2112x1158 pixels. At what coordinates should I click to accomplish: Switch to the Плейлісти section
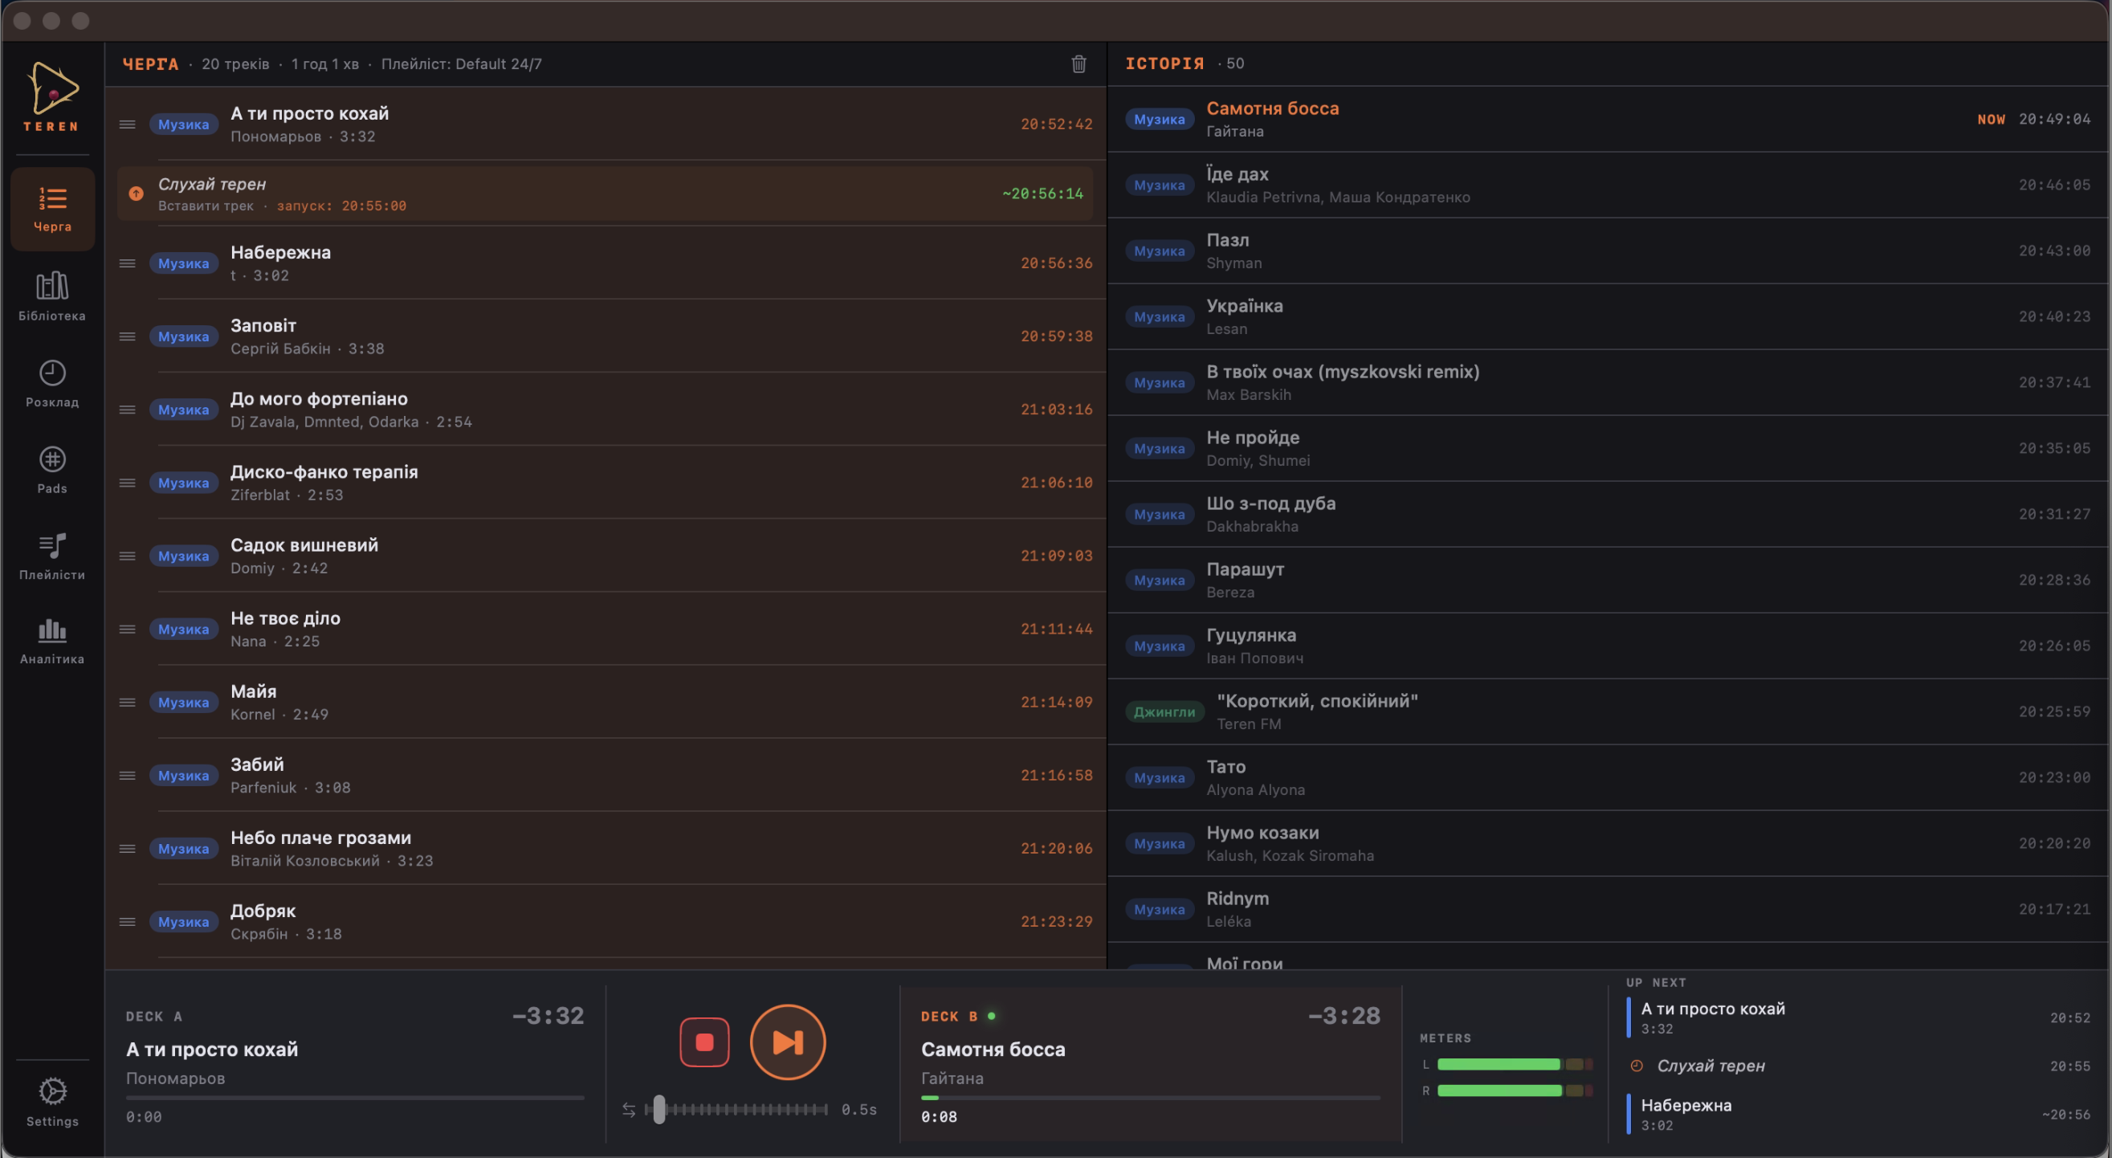(52, 555)
